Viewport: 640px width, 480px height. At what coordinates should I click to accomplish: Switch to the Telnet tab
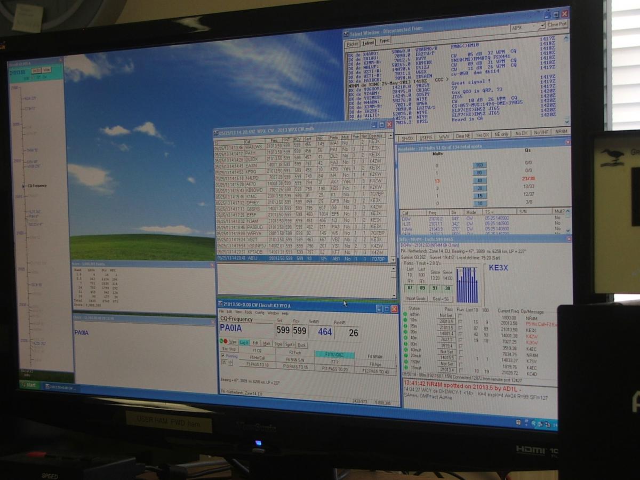pyautogui.click(x=368, y=43)
